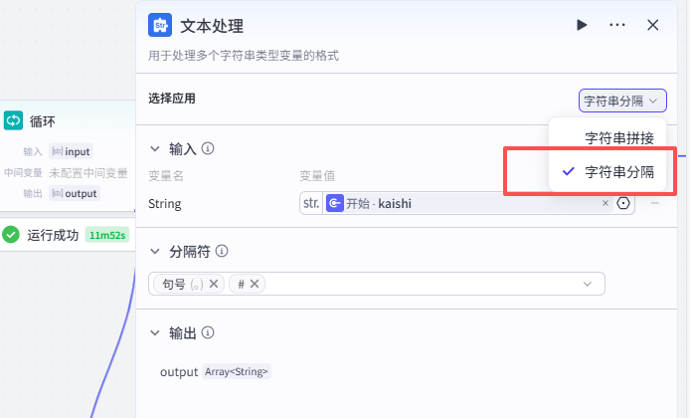Collapse the 输入 section
The width and height of the screenshot is (690, 418).
coord(155,148)
